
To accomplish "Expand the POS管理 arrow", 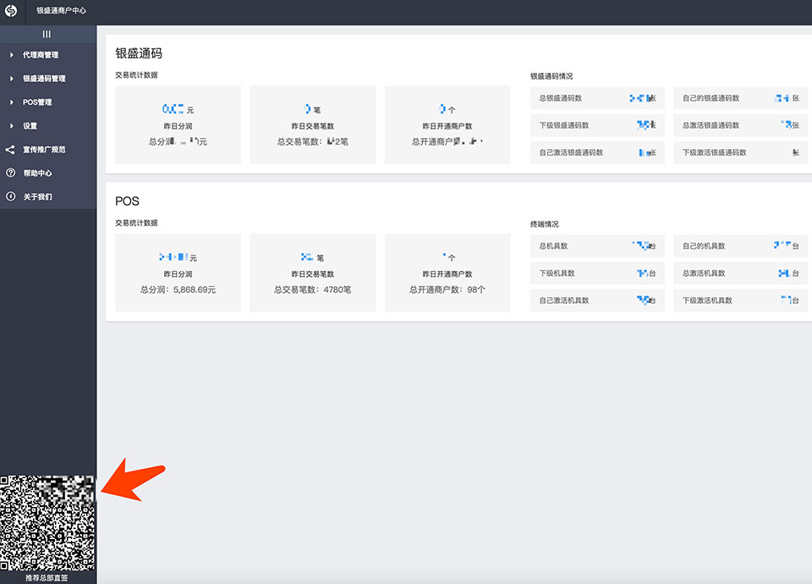I will tap(11, 102).
